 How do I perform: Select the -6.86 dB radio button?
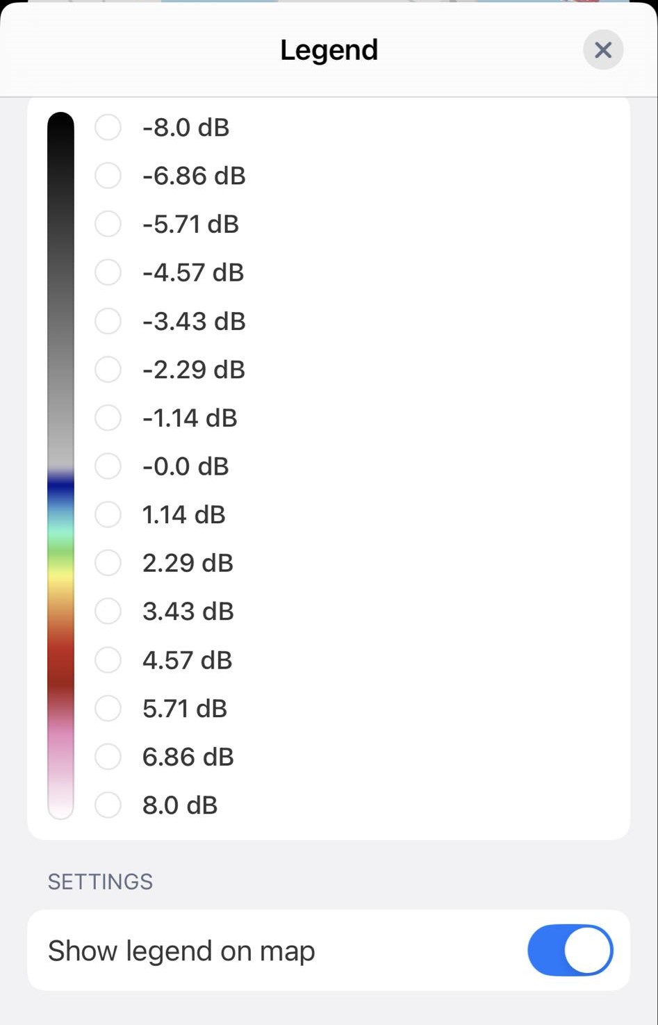point(108,176)
